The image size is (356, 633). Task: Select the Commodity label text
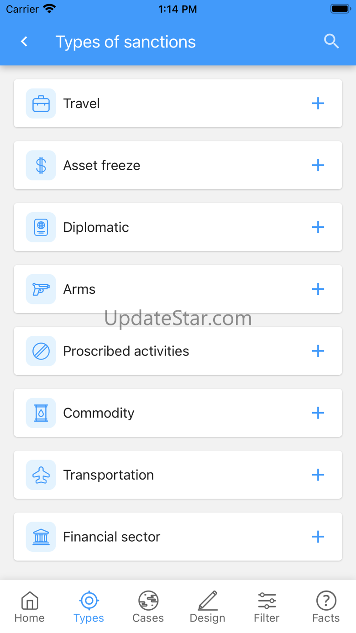pos(99,413)
